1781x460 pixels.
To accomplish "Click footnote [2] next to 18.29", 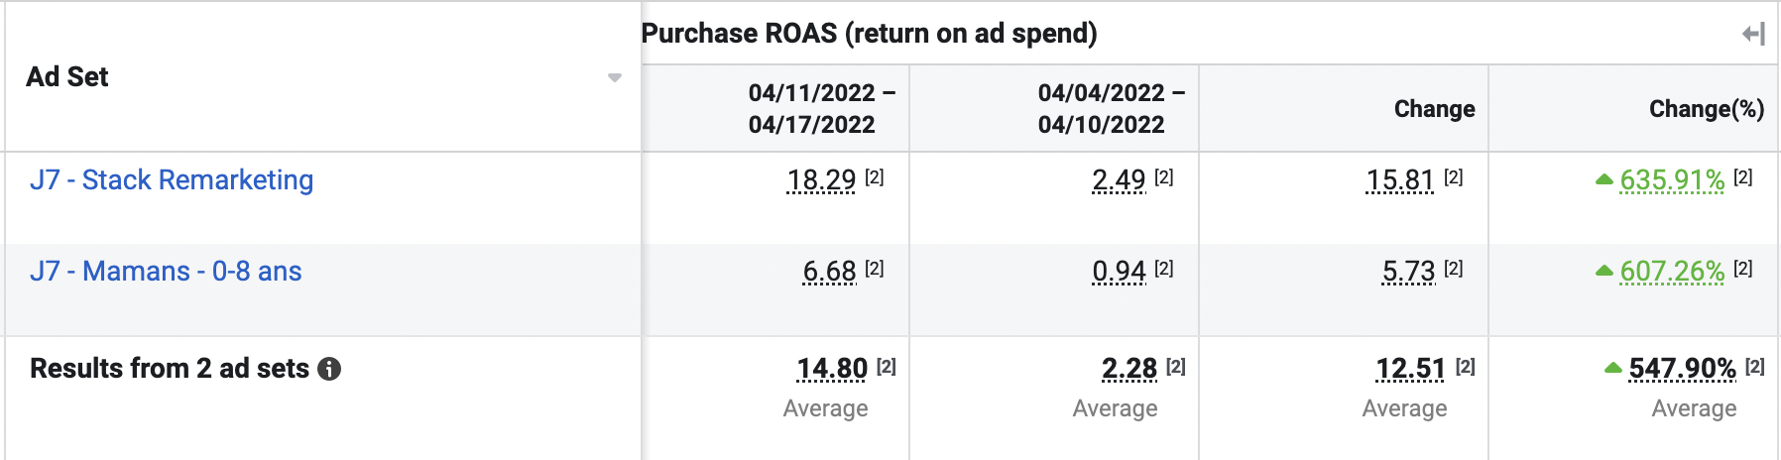I will point(874,177).
